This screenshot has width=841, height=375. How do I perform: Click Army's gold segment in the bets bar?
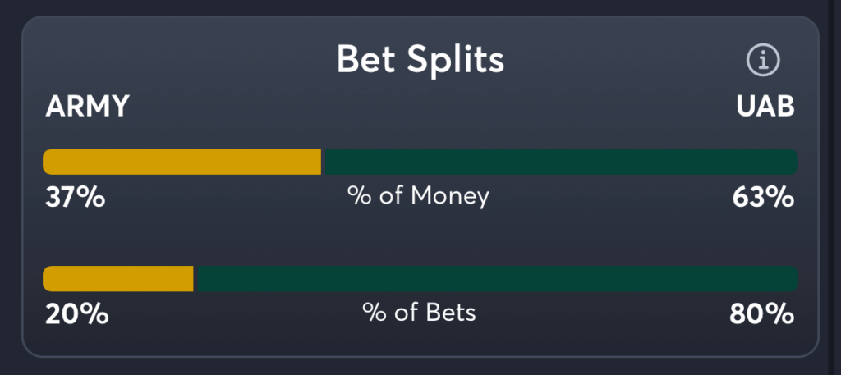click(118, 279)
